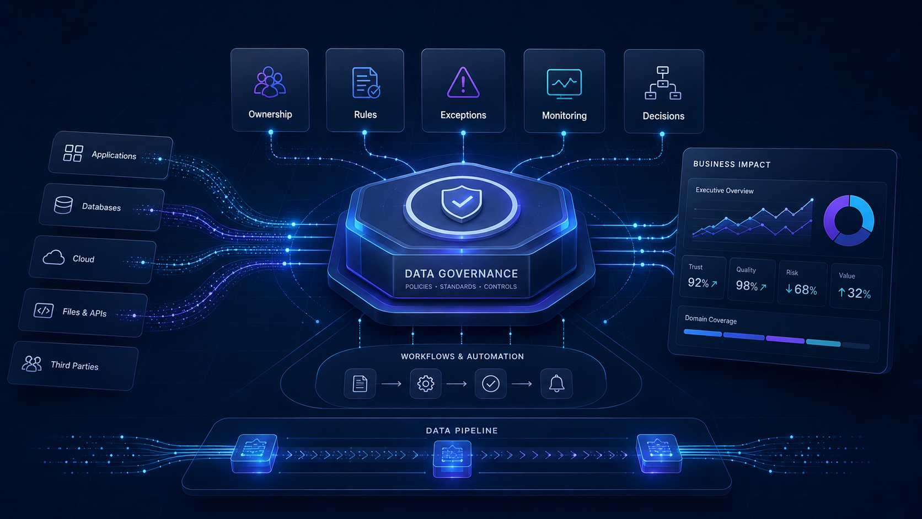Select the Risk 68% metric tile
This screenshot has height=519, width=922.
coord(801,283)
